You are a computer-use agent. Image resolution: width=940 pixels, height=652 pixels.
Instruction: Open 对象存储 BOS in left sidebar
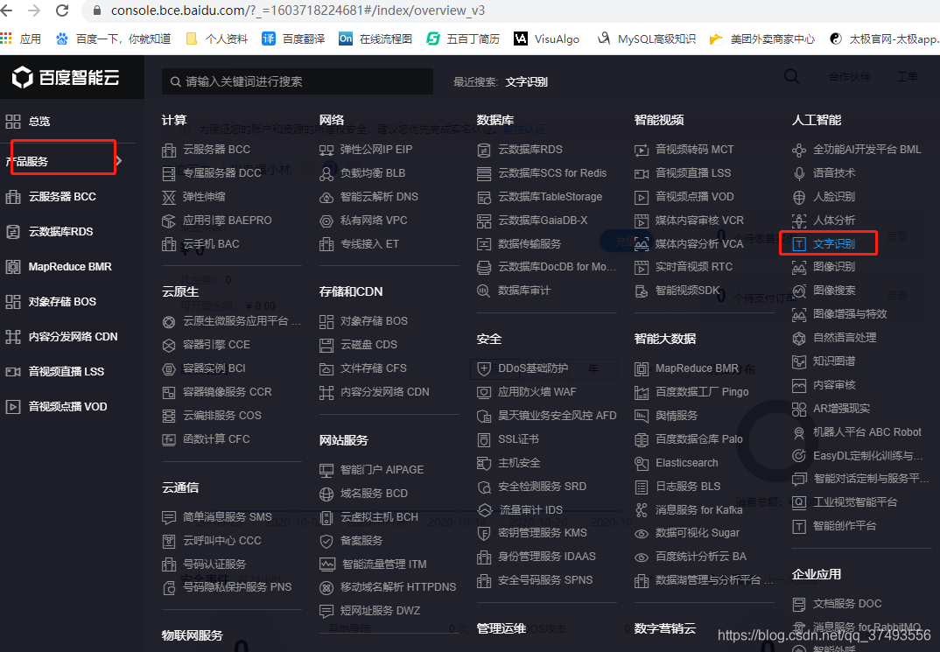click(62, 301)
